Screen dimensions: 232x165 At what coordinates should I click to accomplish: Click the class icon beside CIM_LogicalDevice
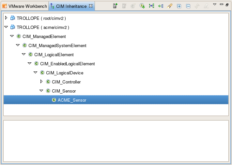[x=42, y=73]
